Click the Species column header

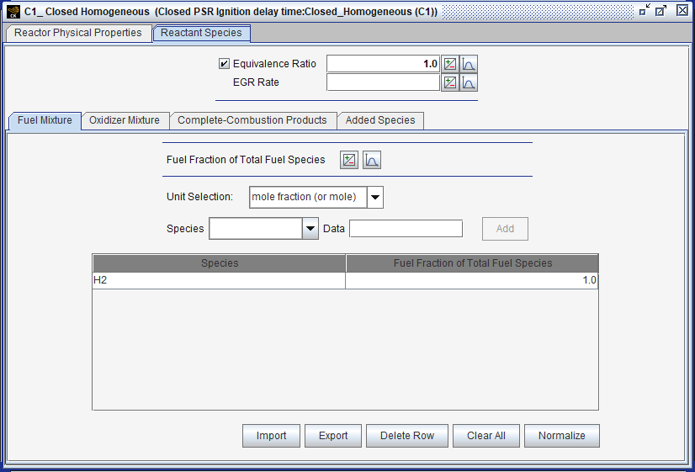click(219, 263)
